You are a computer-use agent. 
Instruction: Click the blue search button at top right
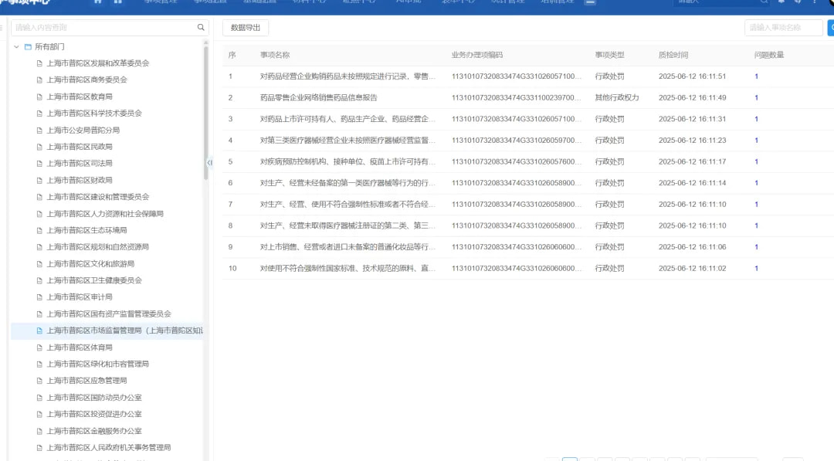point(830,28)
